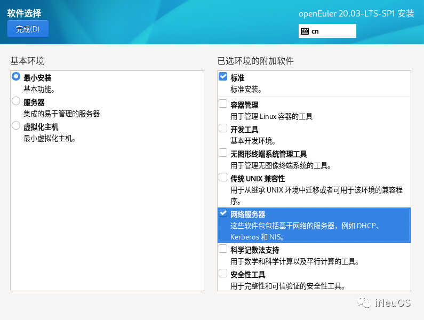Uncheck the 标准 checkbox
424x320 pixels.
click(x=223, y=77)
